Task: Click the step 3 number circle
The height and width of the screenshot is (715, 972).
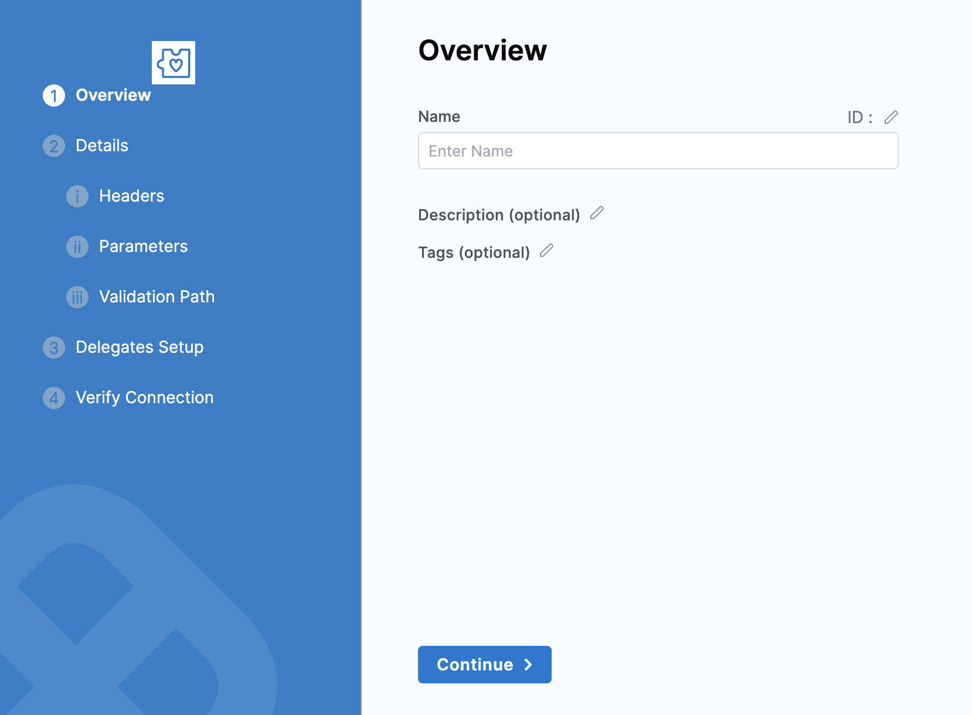Action: click(54, 348)
